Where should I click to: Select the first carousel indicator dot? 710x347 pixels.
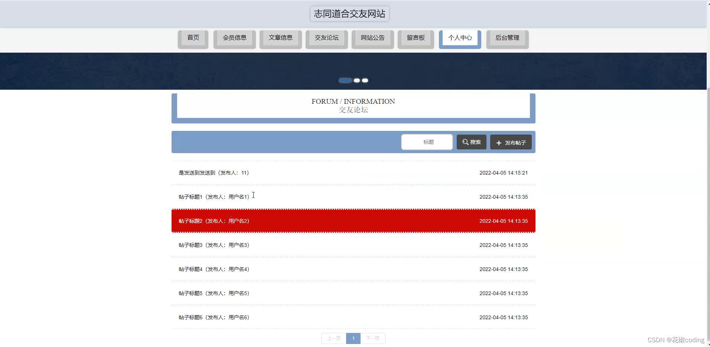pos(345,80)
